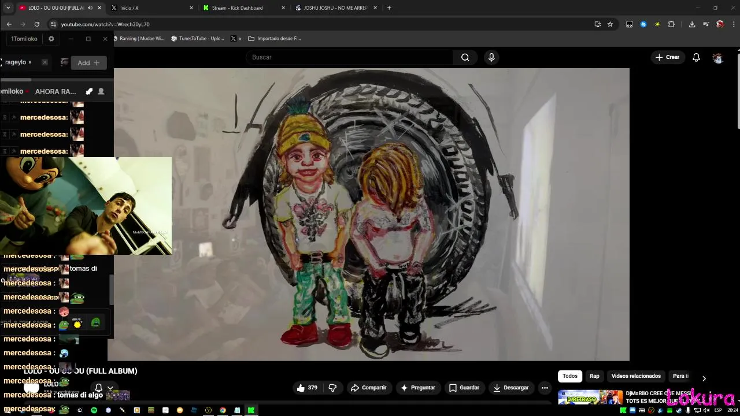The height and width of the screenshot is (416, 740).
Task: Open the Shazam extension icon
Action: pyautogui.click(x=643, y=24)
